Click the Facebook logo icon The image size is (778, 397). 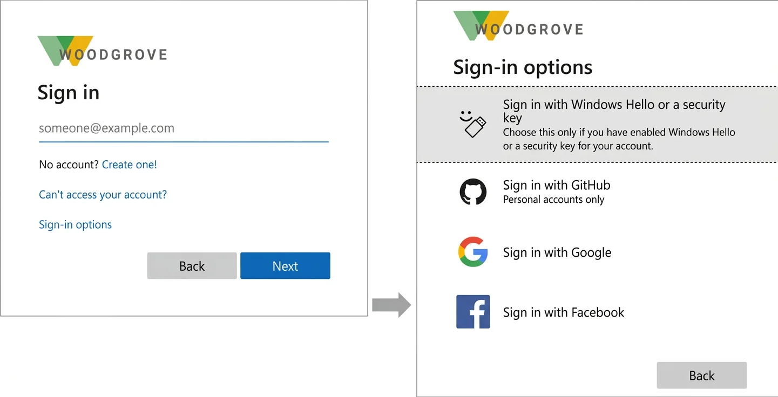click(473, 312)
